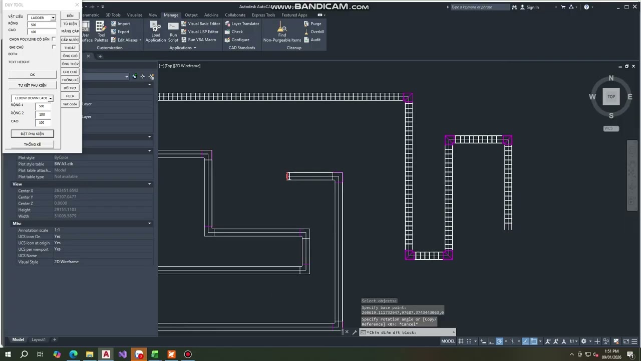641x361 pixels.
Task: Click Run VBA Macro
Action: pyautogui.click(x=199, y=40)
